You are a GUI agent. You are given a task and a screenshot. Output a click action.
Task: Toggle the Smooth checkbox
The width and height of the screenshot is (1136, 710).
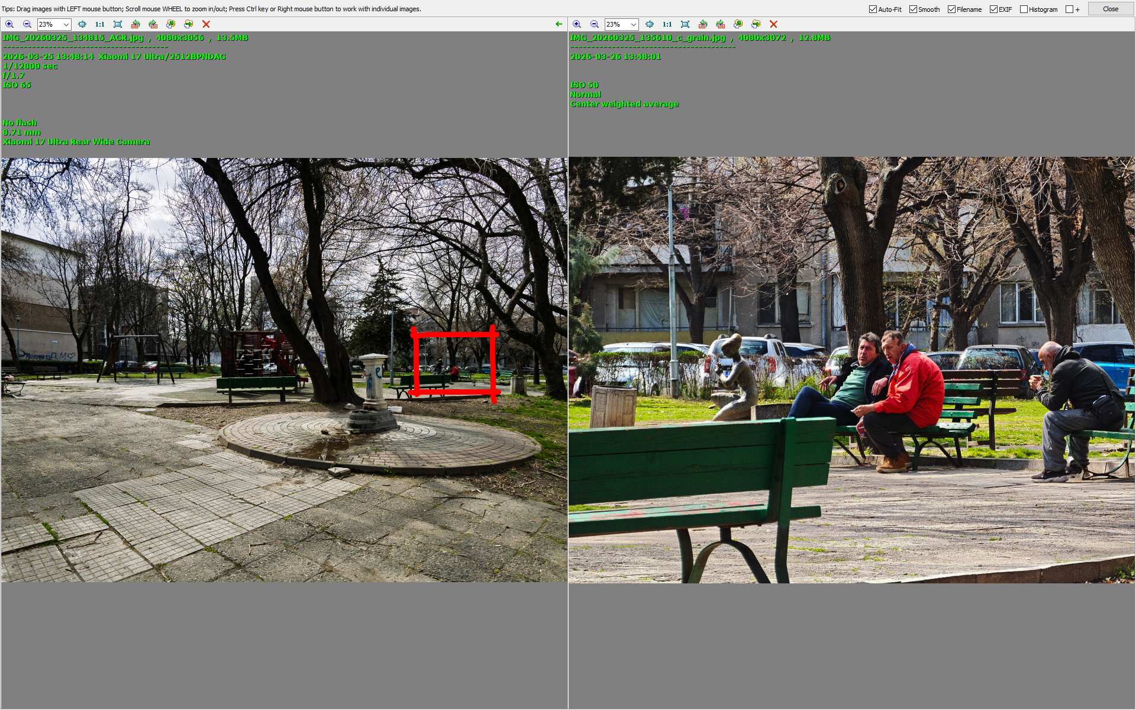(x=913, y=9)
